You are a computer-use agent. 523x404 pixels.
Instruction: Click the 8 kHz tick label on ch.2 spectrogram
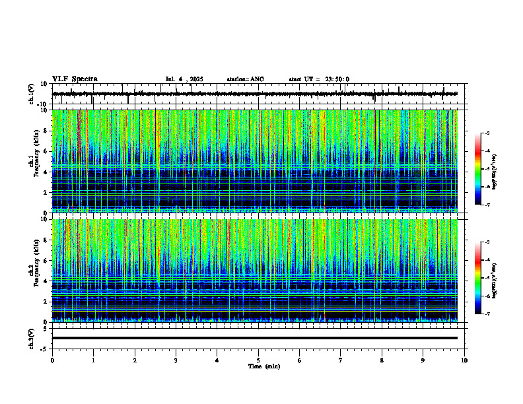[46, 240]
